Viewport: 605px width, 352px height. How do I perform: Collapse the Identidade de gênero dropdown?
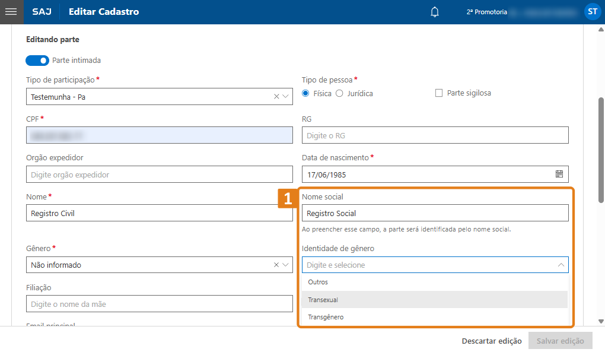[x=561, y=265]
